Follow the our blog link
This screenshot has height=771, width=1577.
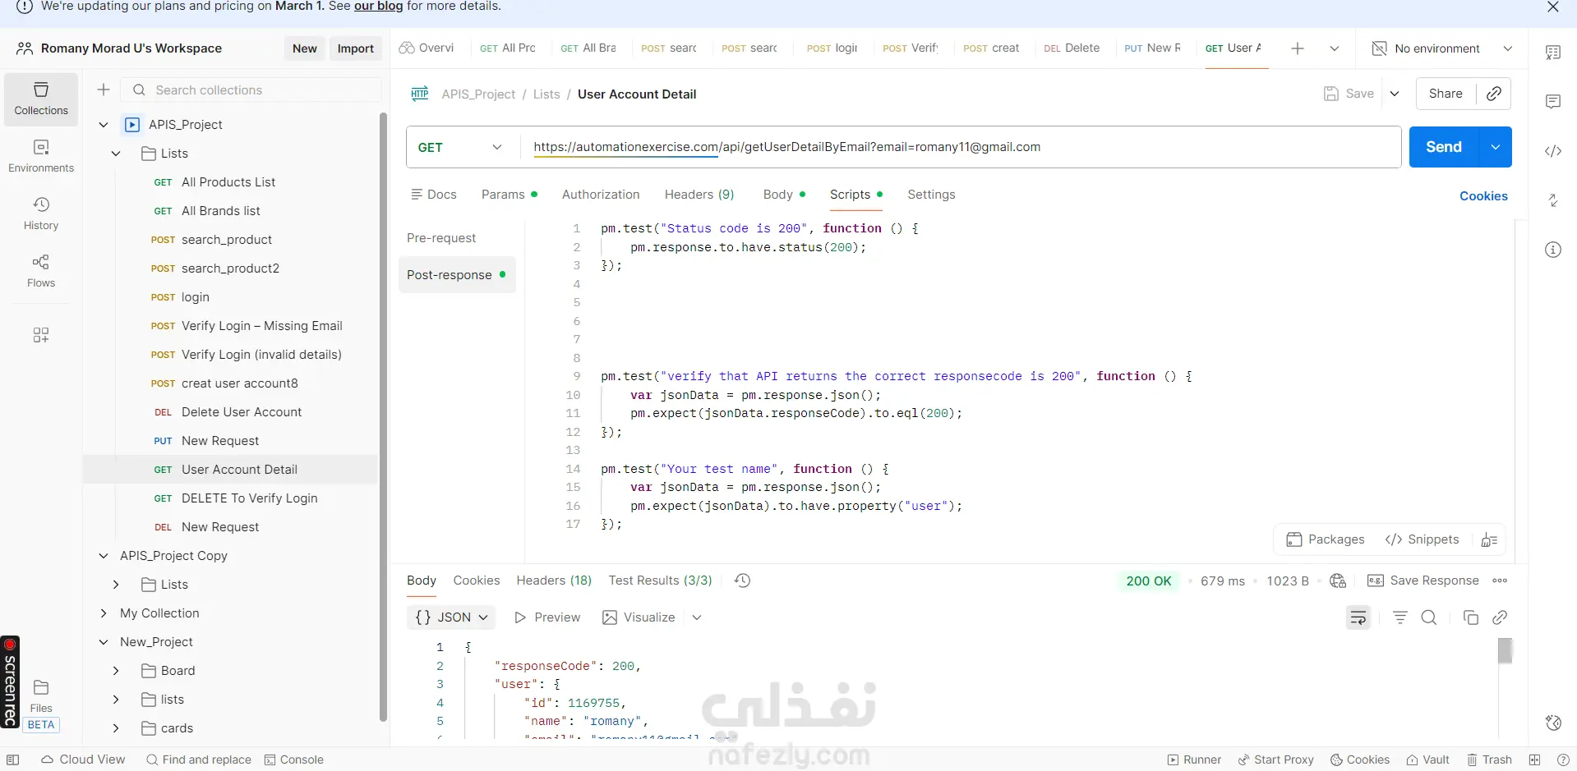378,7
